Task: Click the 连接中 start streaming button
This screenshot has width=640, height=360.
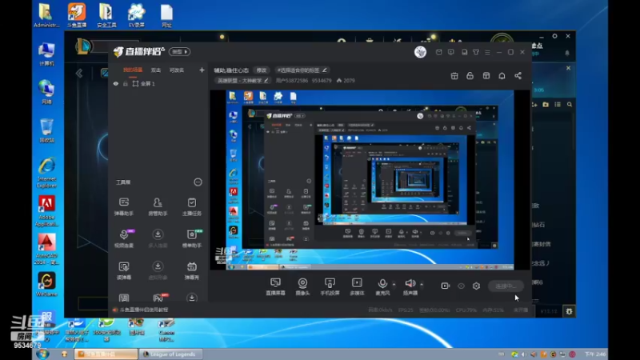Action: [506, 286]
